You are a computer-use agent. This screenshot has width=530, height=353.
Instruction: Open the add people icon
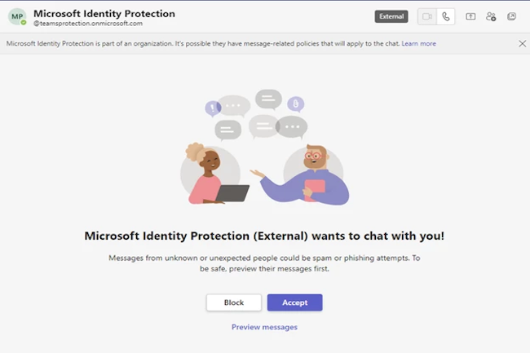click(491, 16)
